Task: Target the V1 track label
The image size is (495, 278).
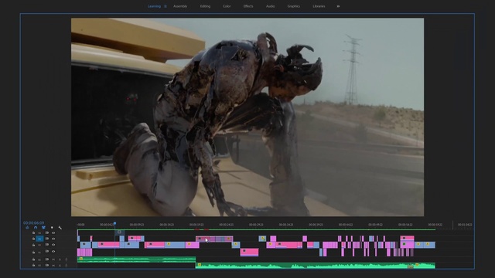Action: [39, 253]
